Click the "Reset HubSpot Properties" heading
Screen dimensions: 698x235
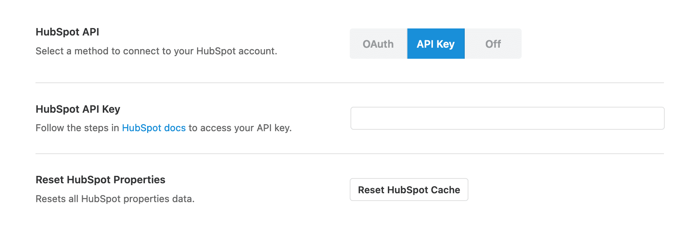[101, 180]
